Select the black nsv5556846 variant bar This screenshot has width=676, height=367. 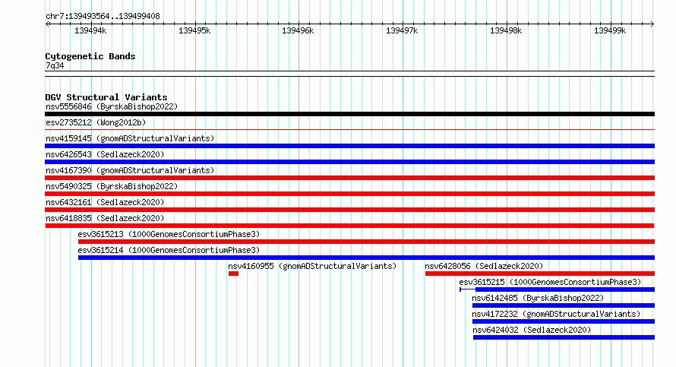click(349, 114)
